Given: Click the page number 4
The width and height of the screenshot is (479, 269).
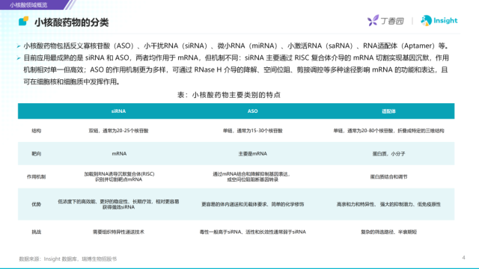Looking at the screenshot, I should [x=463, y=258].
